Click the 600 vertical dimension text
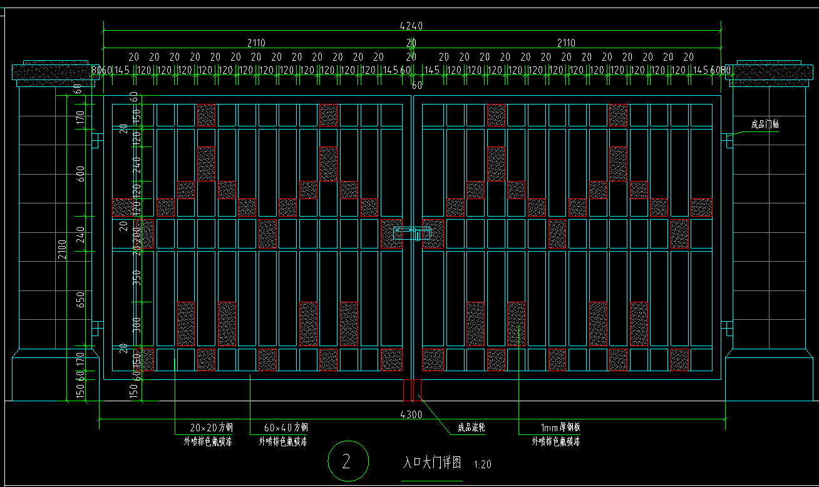This screenshot has width=819, height=487. tap(80, 175)
